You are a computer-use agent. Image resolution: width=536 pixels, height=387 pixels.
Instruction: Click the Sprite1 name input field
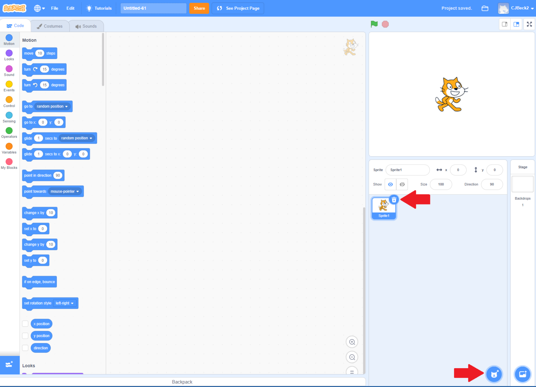408,170
